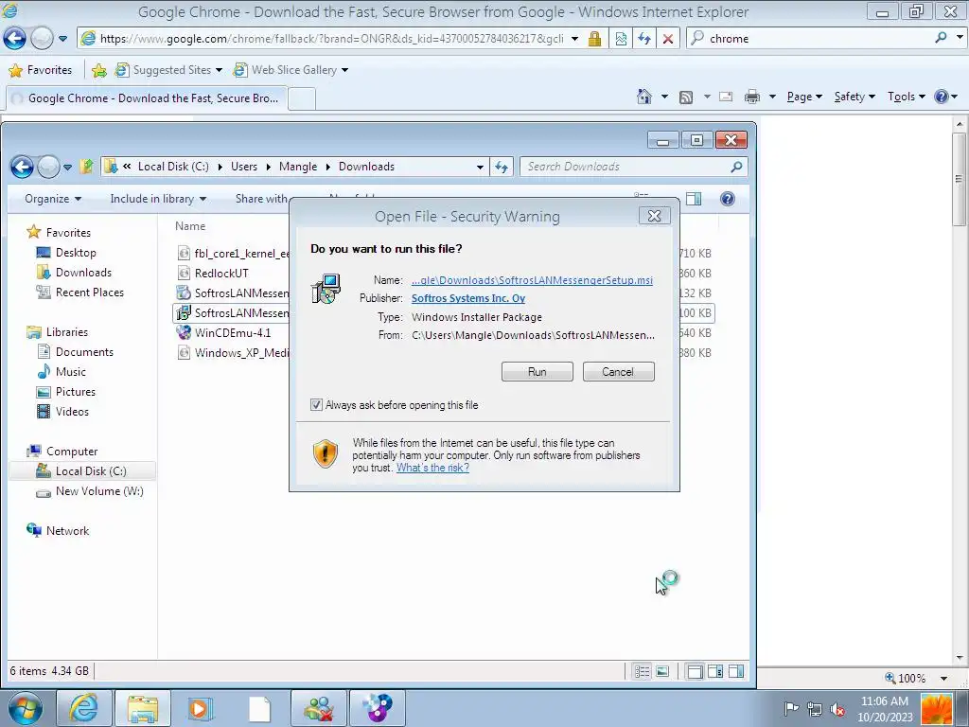This screenshot has height=727, width=969.
Task: Click the Users breadcrumb in Explorer
Action: (x=244, y=167)
